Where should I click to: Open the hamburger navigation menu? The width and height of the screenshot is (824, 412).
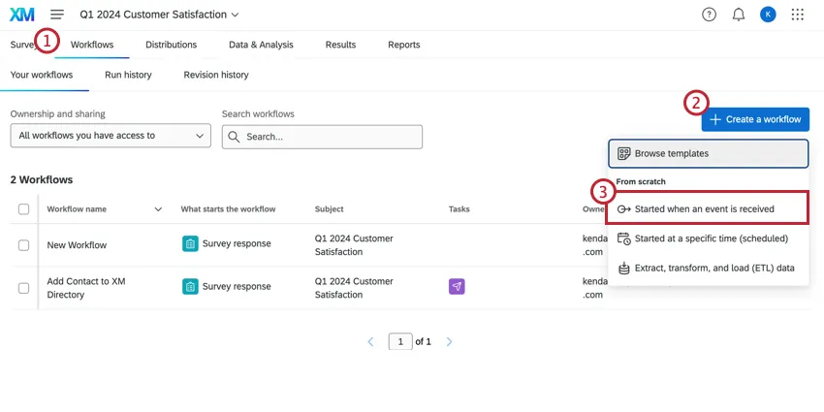tap(57, 15)
